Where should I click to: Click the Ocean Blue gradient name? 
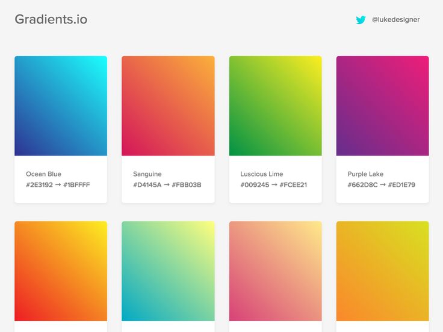43,174
